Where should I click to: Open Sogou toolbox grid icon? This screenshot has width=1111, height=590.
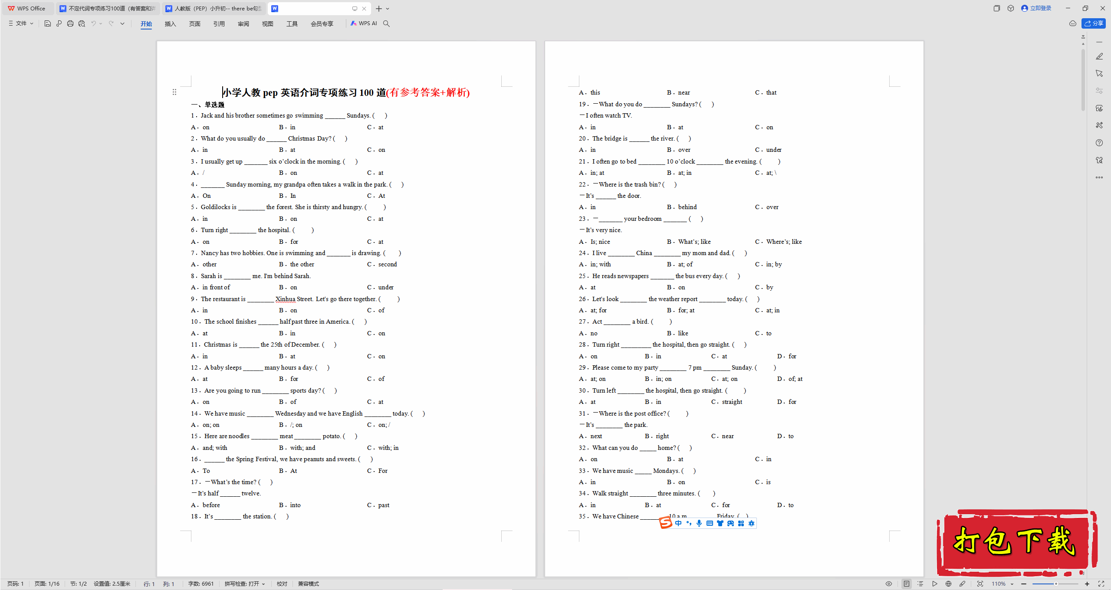click(x=741, y=523)
